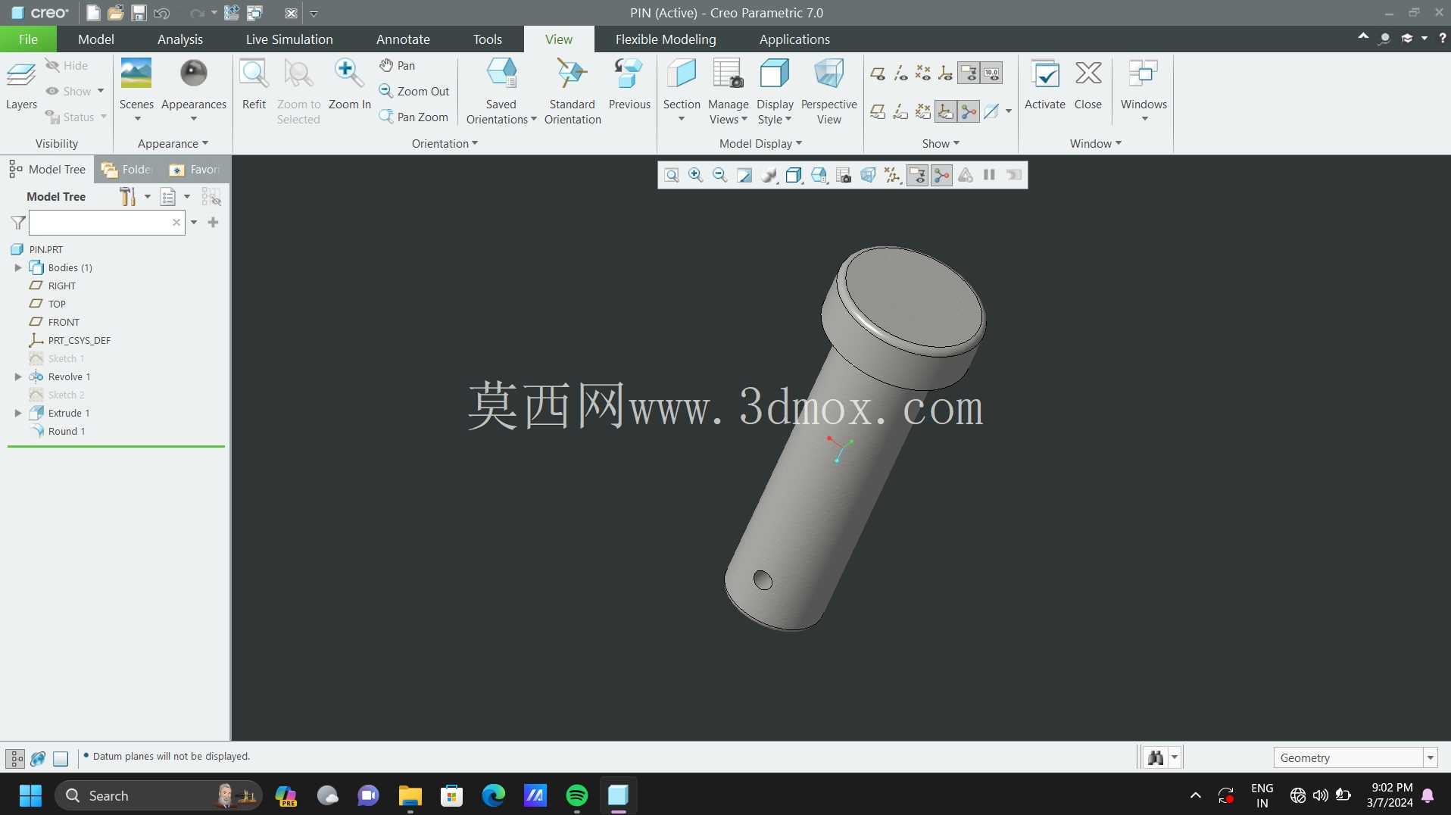1451x815 pixels.
Task: Open Manage Views
Action: pyautogui.click(x=729, y=92)
